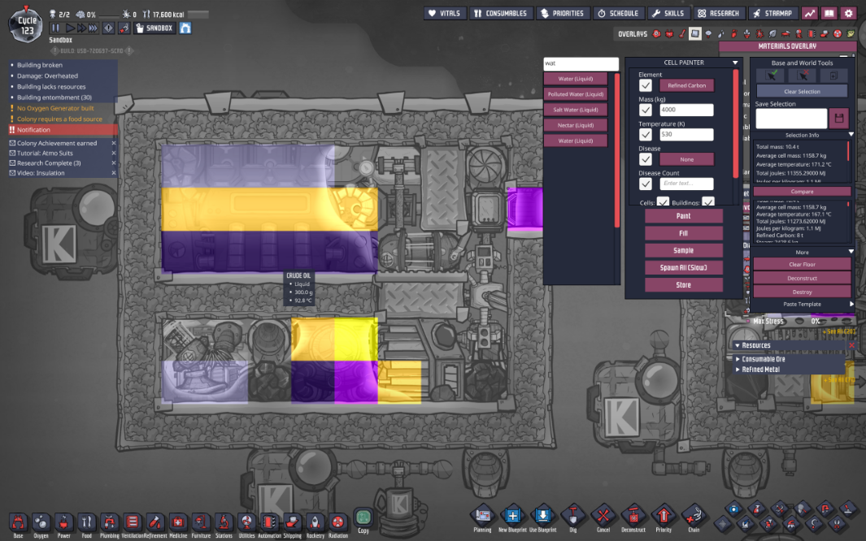Toggle the Temperature (K) checkbox
Screen dimensions: 866x541
pyautogui.click(x=645, y=135)
